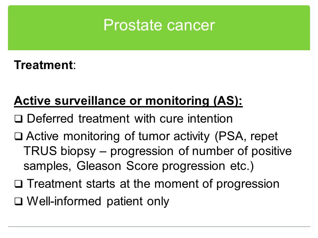Click the Prostate cancer slide title
Image resolution: width=318 pixels, height=238 pixels.
(159, 25)
